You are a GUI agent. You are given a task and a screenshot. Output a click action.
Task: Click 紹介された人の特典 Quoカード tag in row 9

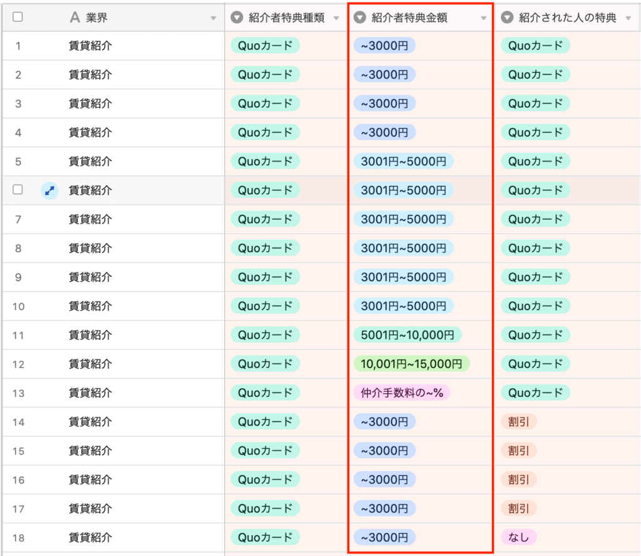pos(536,277)
